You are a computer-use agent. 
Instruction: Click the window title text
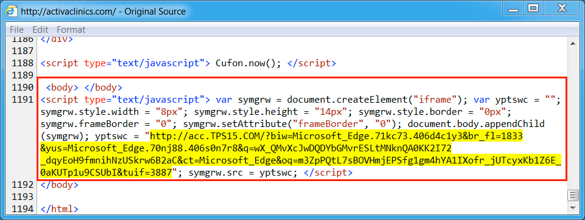point(104,12)
